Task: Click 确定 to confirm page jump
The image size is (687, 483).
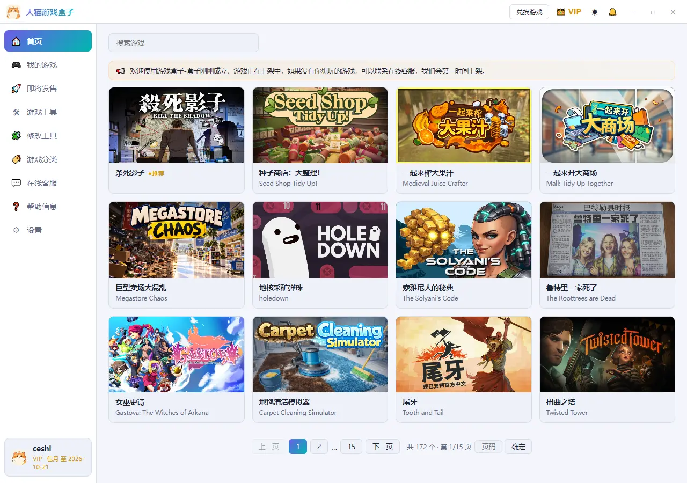Action: (518, 447)
